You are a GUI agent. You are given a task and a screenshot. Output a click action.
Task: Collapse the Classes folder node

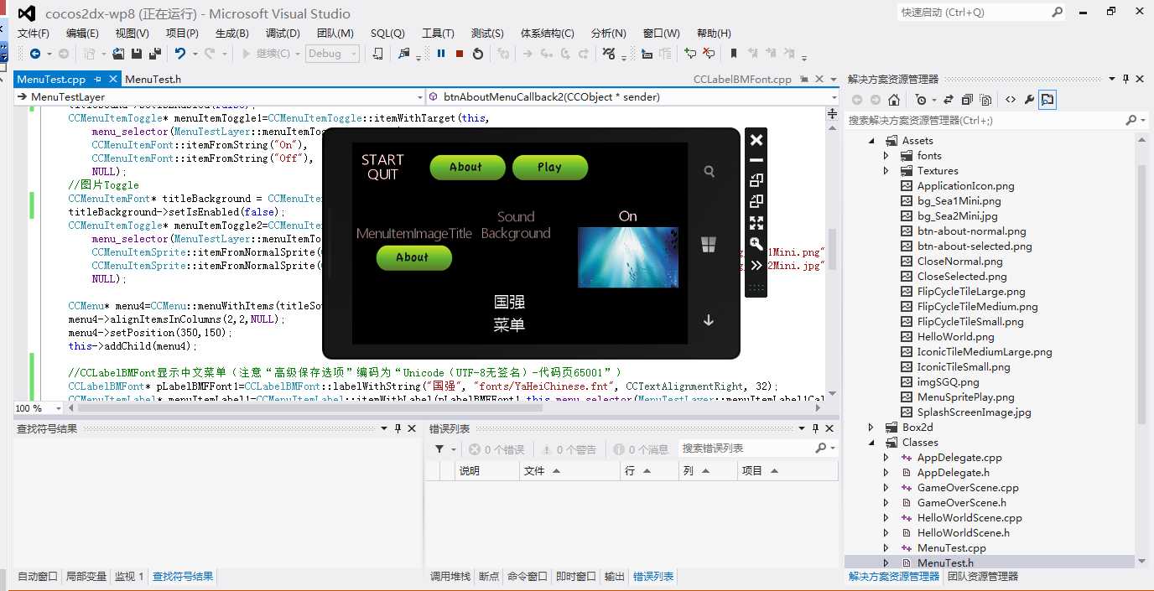point(871,443)
